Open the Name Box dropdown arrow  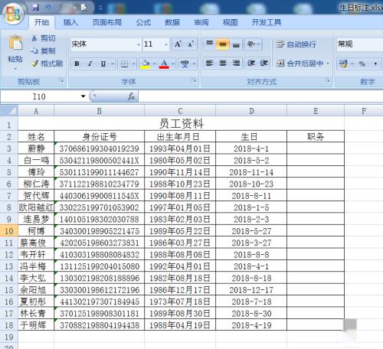(83, 96)
